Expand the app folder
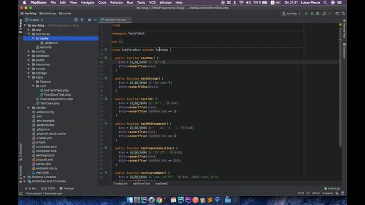Screen dimensions: 365x205 29,30
